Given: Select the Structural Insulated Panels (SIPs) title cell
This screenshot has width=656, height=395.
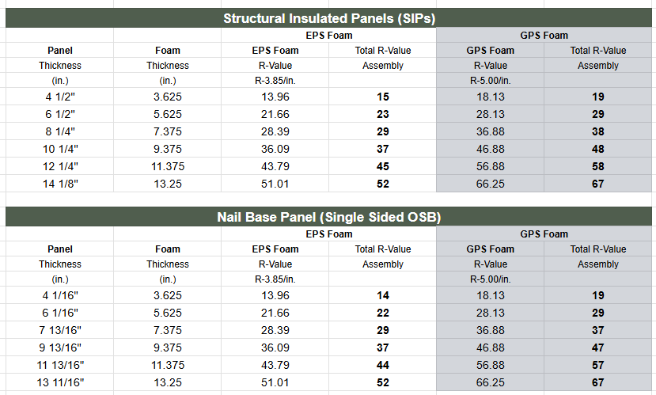Looking at the screenshot, I should click(328, 18).
